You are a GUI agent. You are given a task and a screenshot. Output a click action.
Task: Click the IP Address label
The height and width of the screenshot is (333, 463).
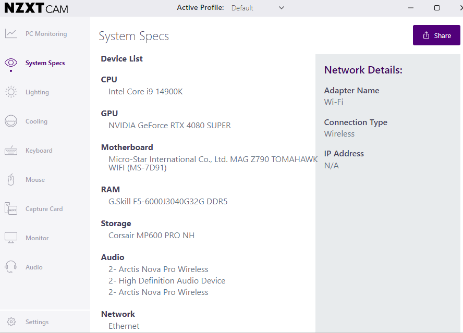pos(344,154)
